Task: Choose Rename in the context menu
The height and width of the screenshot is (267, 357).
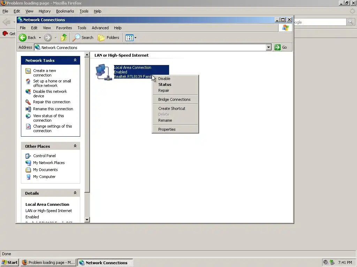Action: coord(175,120)
